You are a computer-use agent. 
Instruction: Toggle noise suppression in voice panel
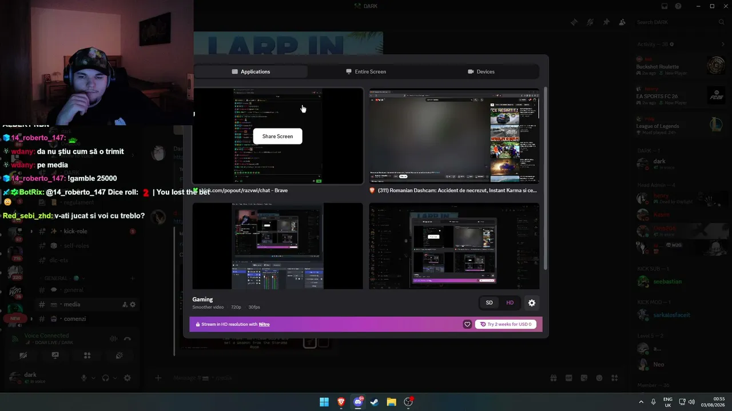pyautogui.click(x=113, y=339)
